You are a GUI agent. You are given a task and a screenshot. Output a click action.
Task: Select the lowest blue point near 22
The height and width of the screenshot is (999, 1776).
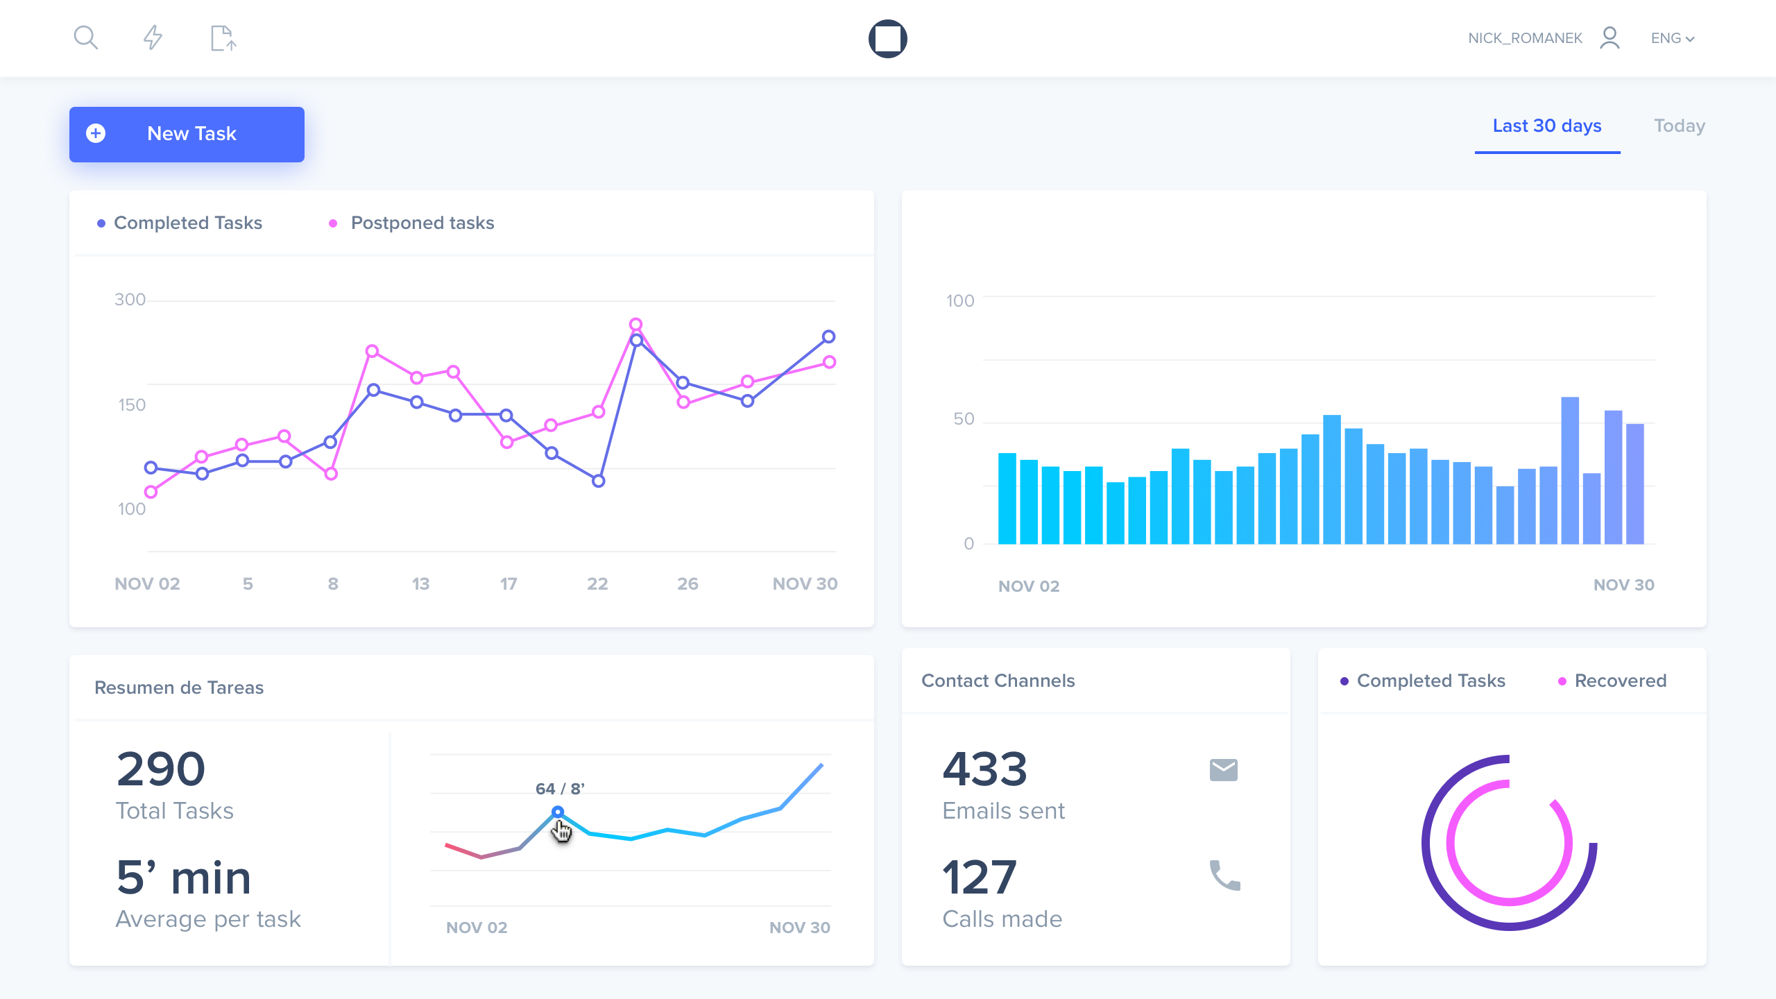pos(598,481)
